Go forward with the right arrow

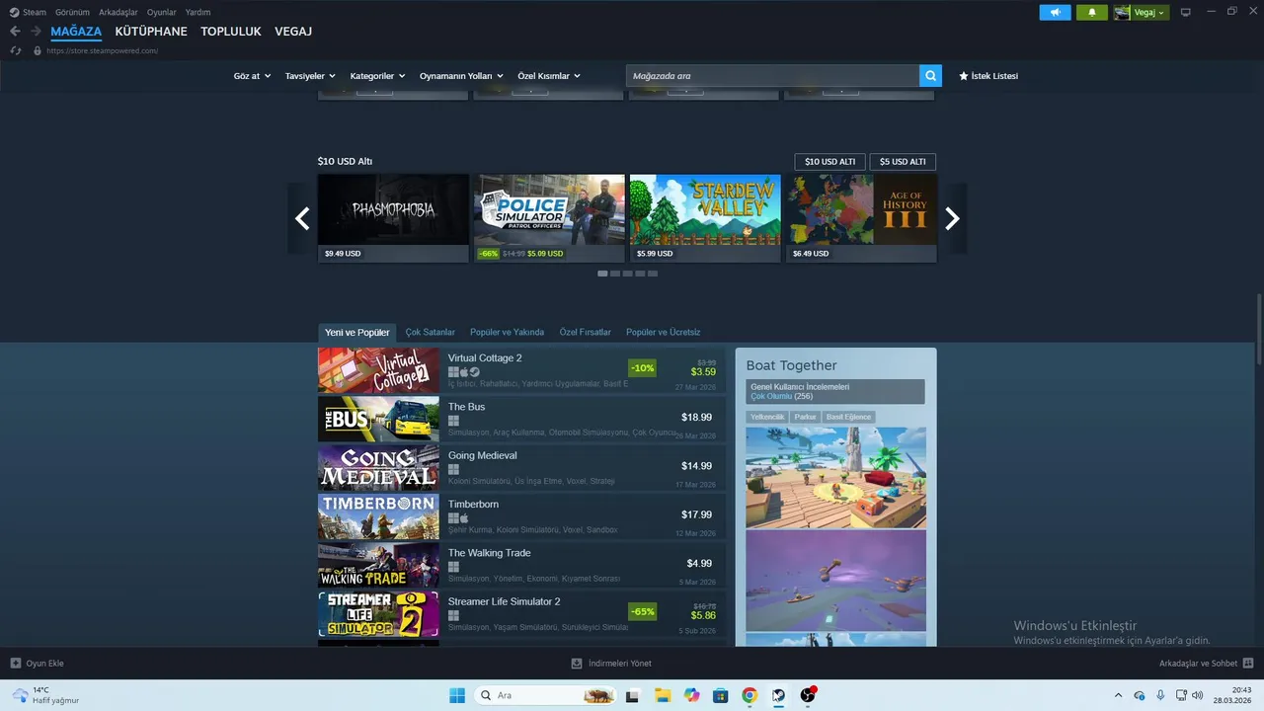point(36,32)
